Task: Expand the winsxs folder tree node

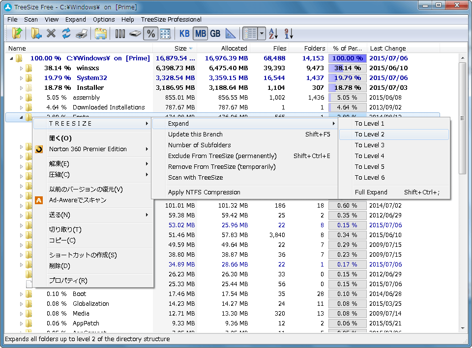Action: (21, 68)
